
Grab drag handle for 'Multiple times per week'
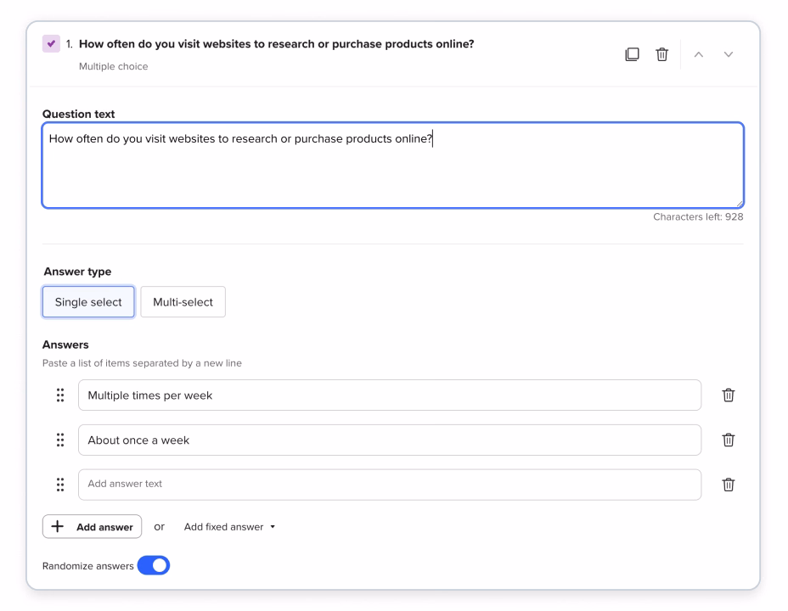60,395
